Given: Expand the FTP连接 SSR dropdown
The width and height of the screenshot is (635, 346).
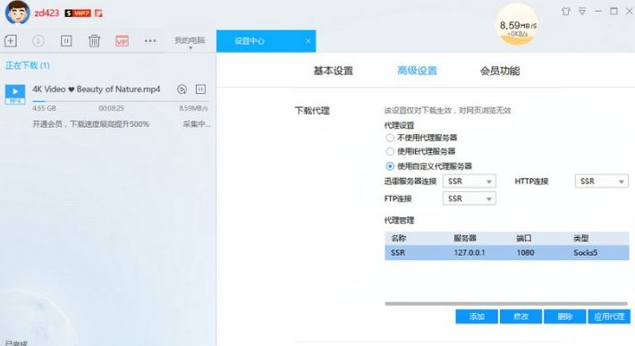Looking at the screenshot, I should [x=470, y=198].
